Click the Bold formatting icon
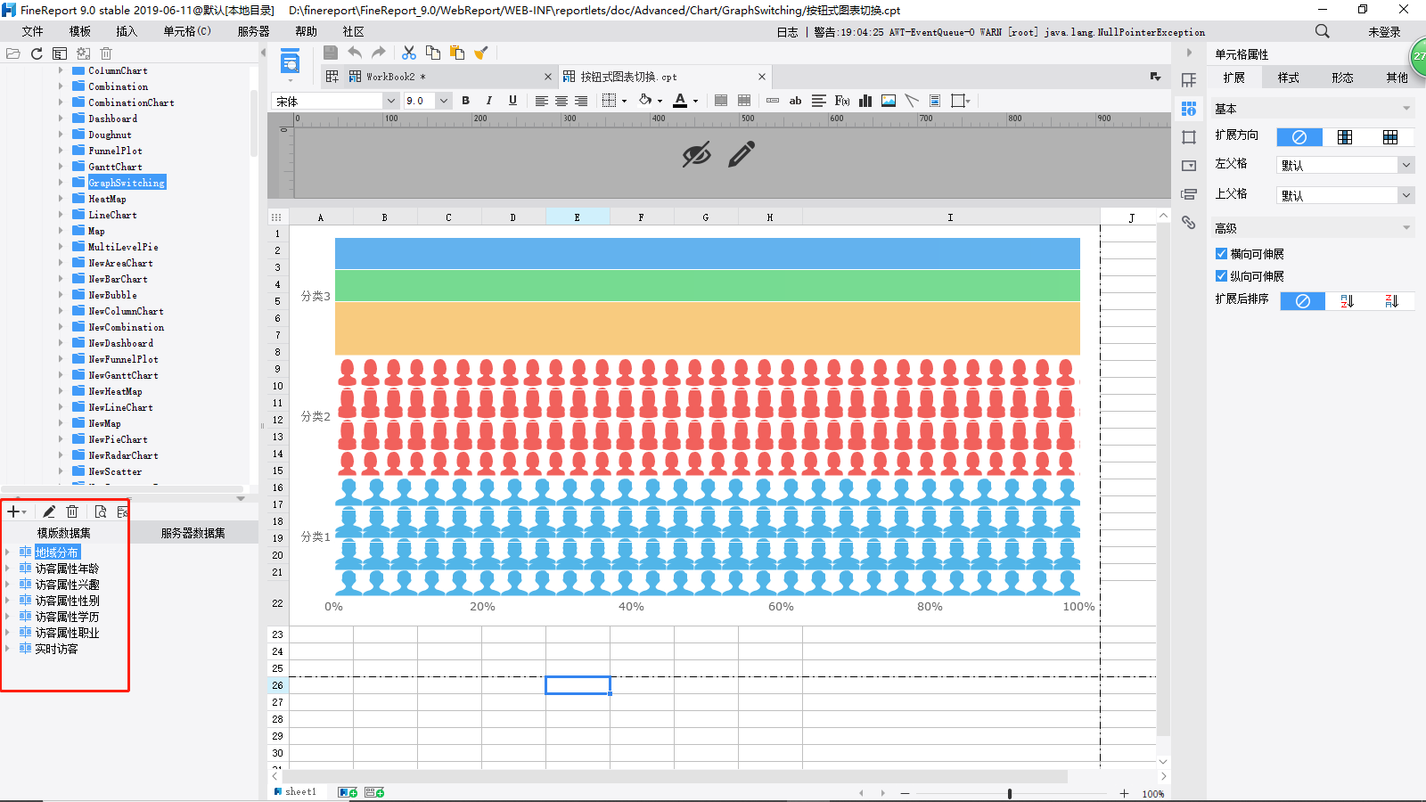The width and height of the screenshot is (1426, 802). click(x=465, y=101)
